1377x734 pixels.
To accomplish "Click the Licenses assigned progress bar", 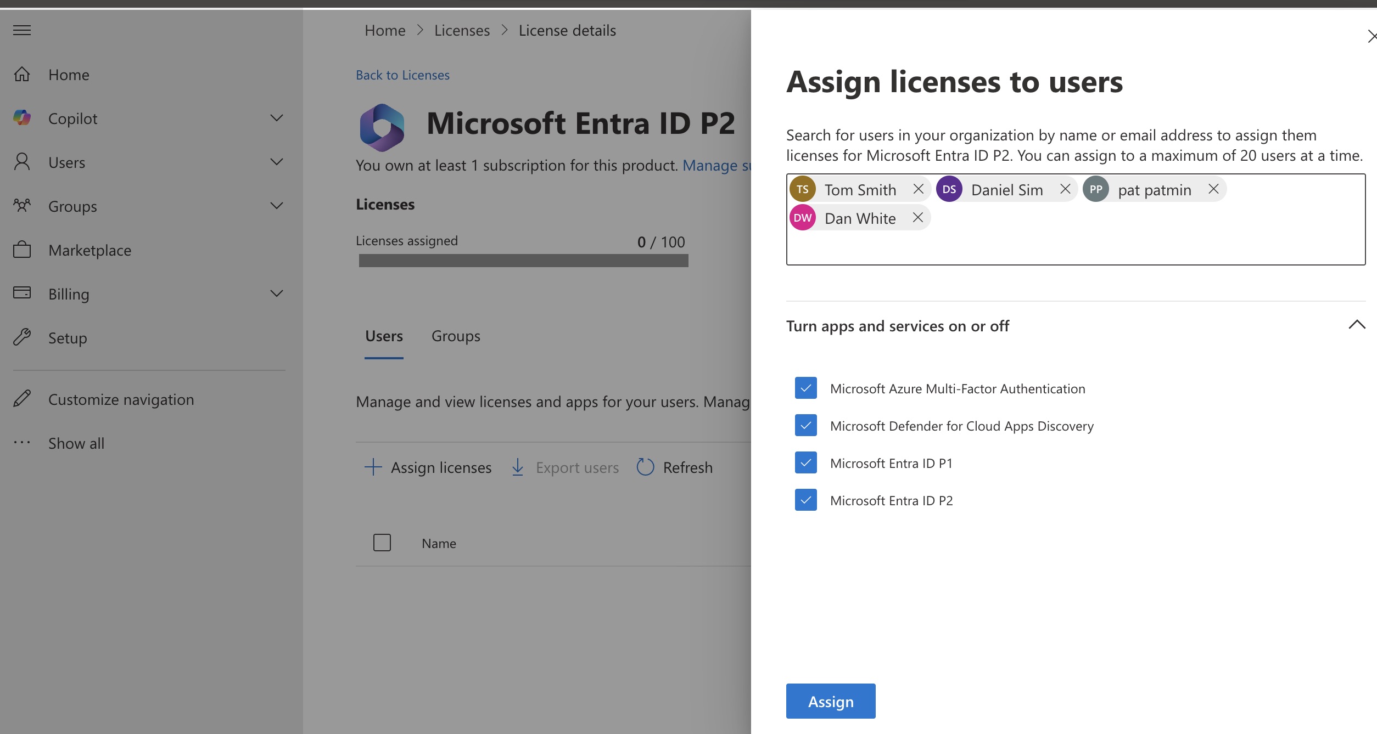I will tap(523, 261).
